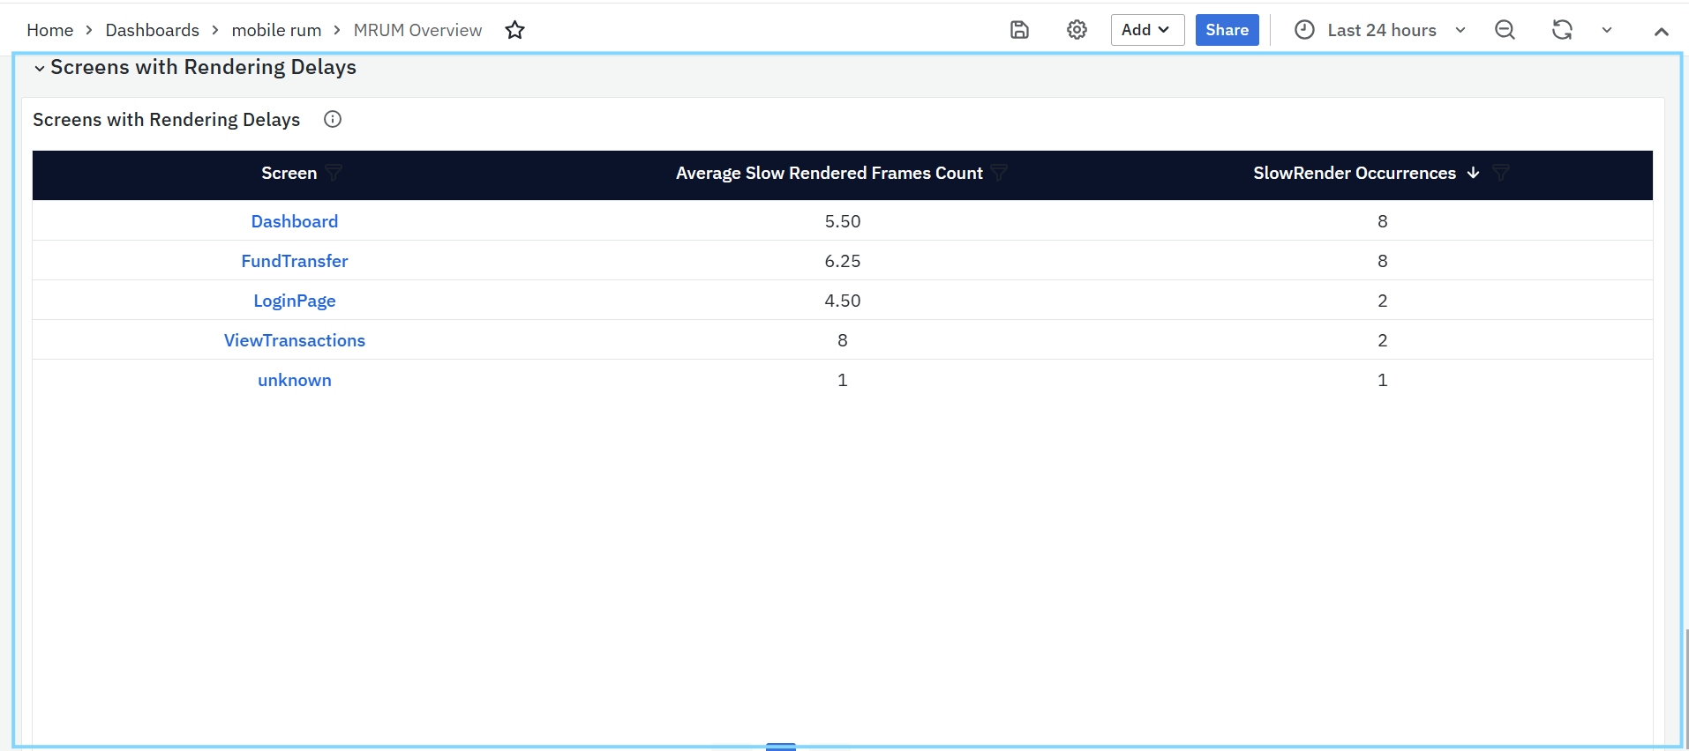Click the zoom out time range icon

click(x=1505, y=30)
